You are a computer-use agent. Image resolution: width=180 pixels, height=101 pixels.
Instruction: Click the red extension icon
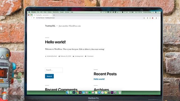(x=152, y=18)
